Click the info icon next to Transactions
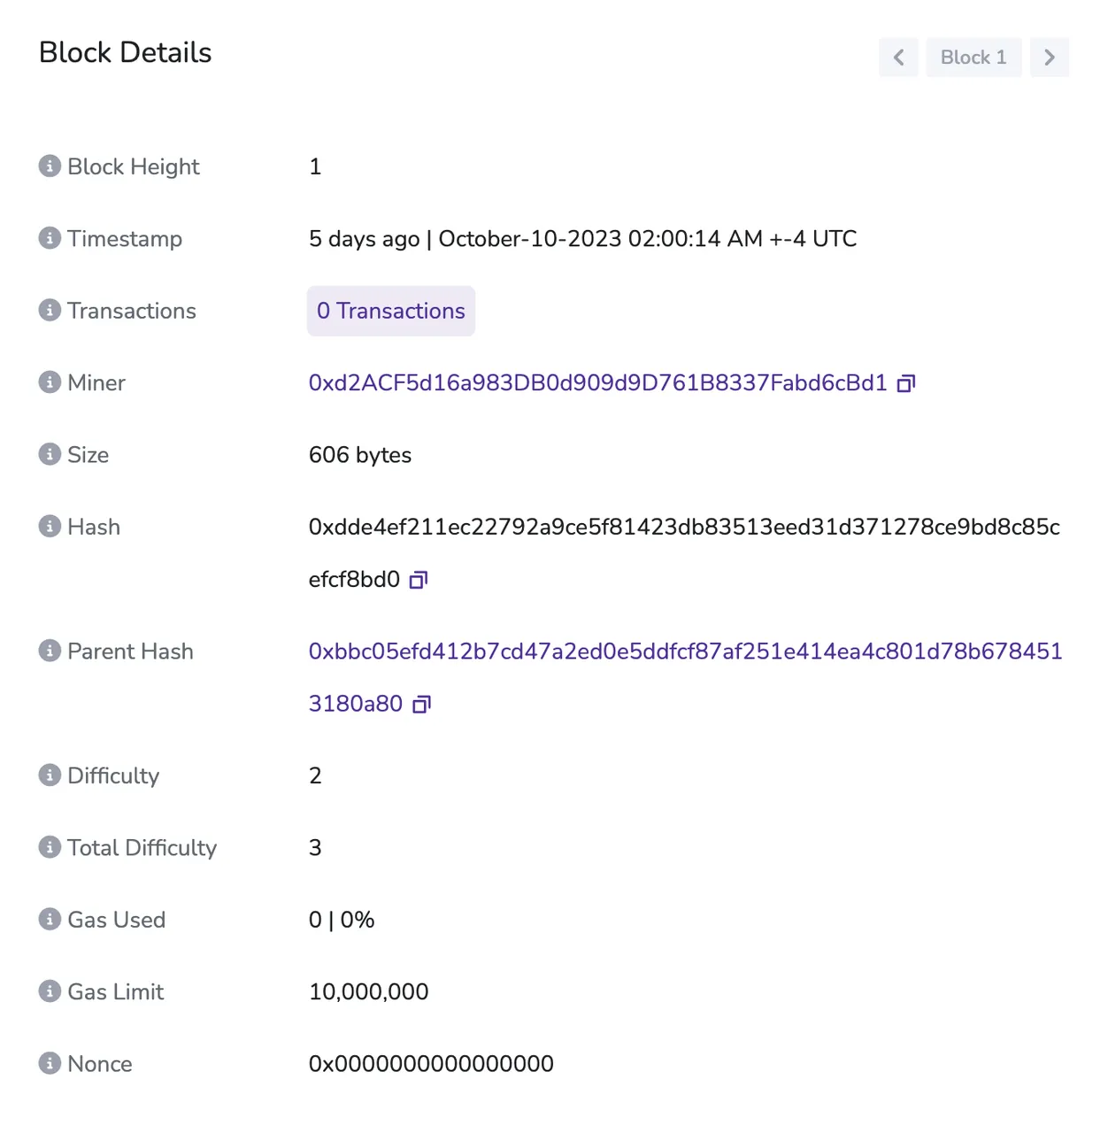This screenshot has height=1133, width=1108. tap(50, 310)
